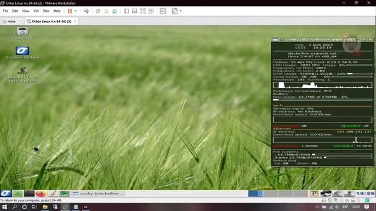Click the conky (slackellive… taskbar button
Image resolution: width=376 pixels, height=211 pixels.
pos(98,193)
